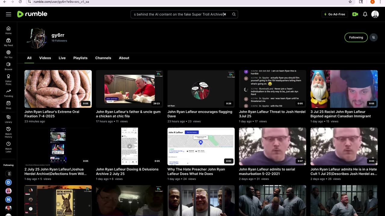This screenshot has width=385, height=216.
Task: Switch to the About tab
Action: tap(124, 58)
